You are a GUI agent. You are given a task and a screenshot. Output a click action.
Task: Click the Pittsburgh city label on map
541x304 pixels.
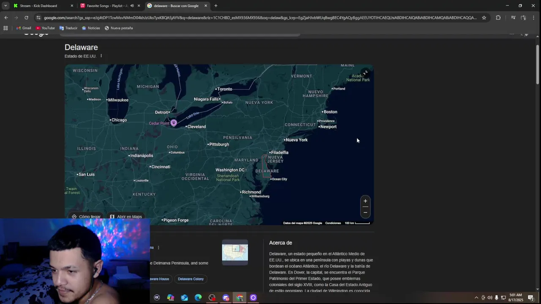[219, 144]
